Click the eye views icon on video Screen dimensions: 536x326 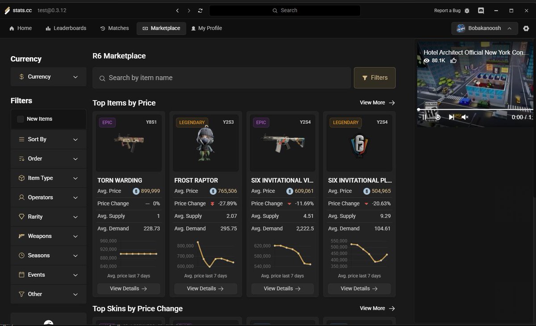tap(427, 61)
